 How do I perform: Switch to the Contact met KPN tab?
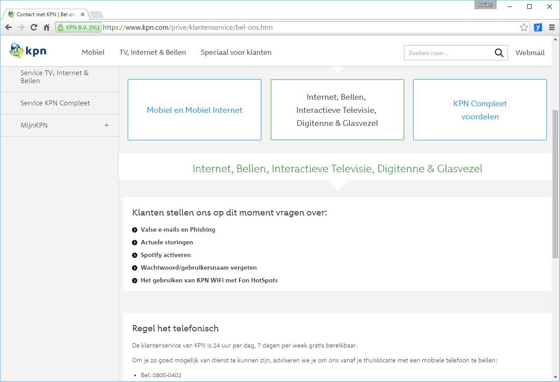click(x=44, y=14)
